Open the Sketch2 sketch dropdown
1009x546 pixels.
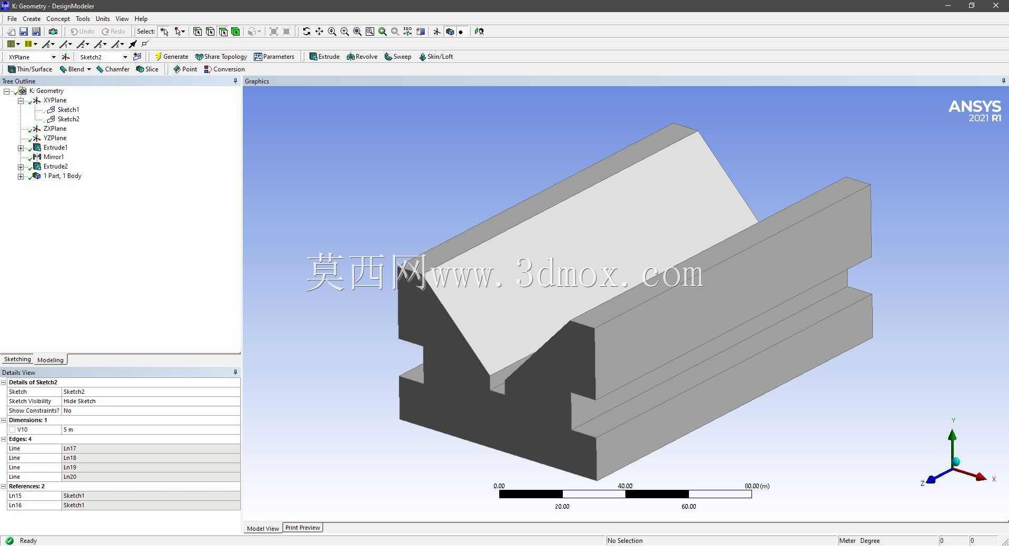pyautogui.click(x=125, y=57)
